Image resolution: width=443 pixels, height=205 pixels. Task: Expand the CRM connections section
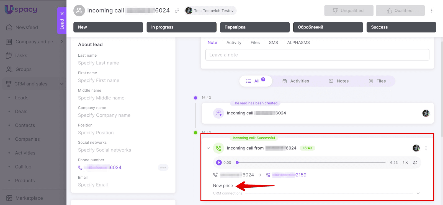coord(418,193)
